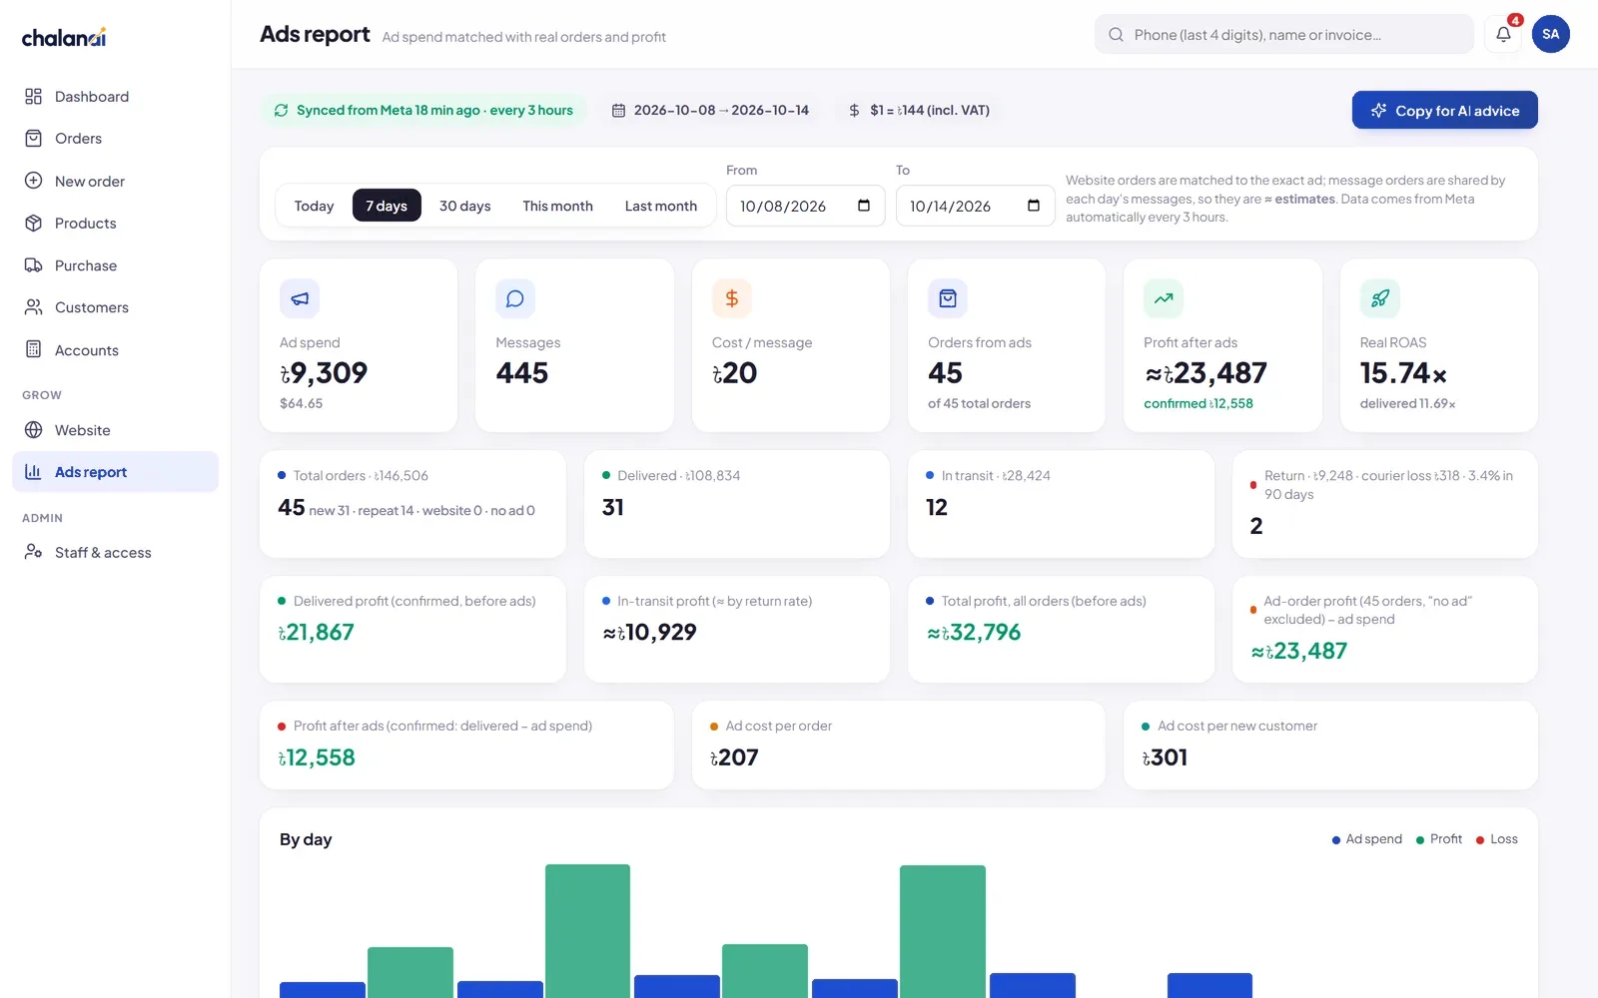Open Accounts in the sidebar
Viewport: 1598px width, 998px height.
tap(115, 350)
